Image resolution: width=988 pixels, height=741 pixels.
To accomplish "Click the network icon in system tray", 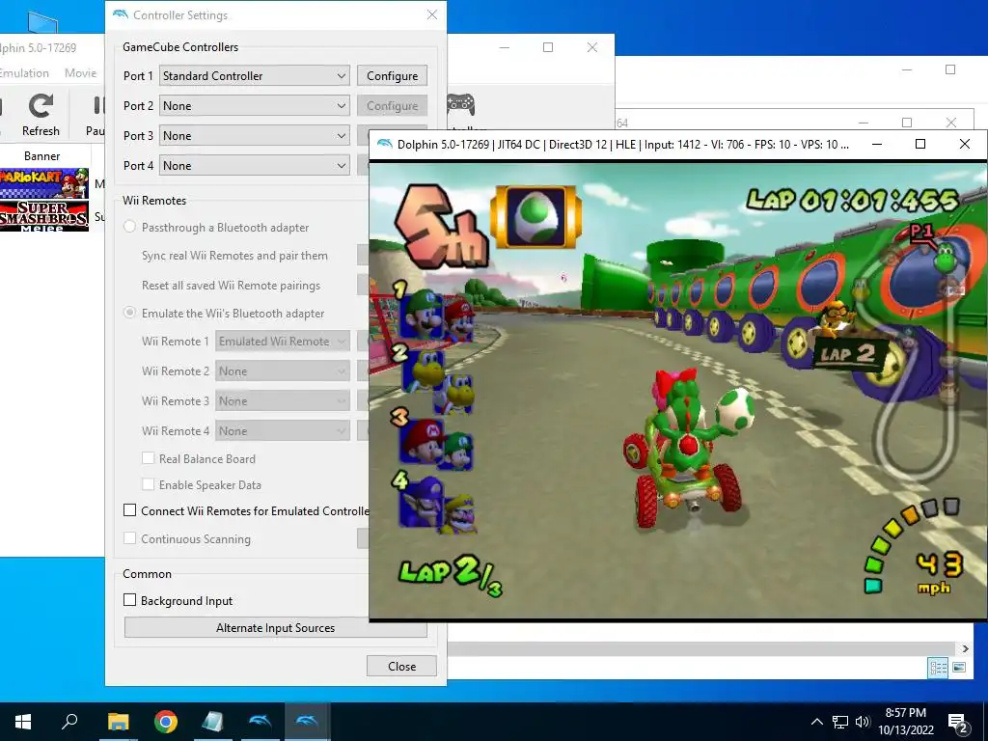I will click(x=840, y=722).
